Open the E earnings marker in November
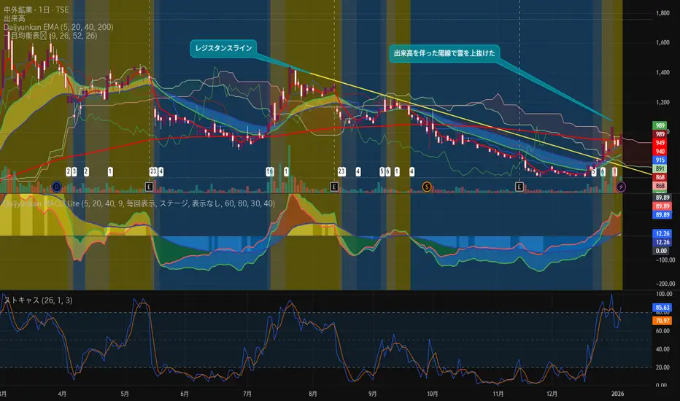The height and width of the screenshot is (401, 680). tap(519, 187)
